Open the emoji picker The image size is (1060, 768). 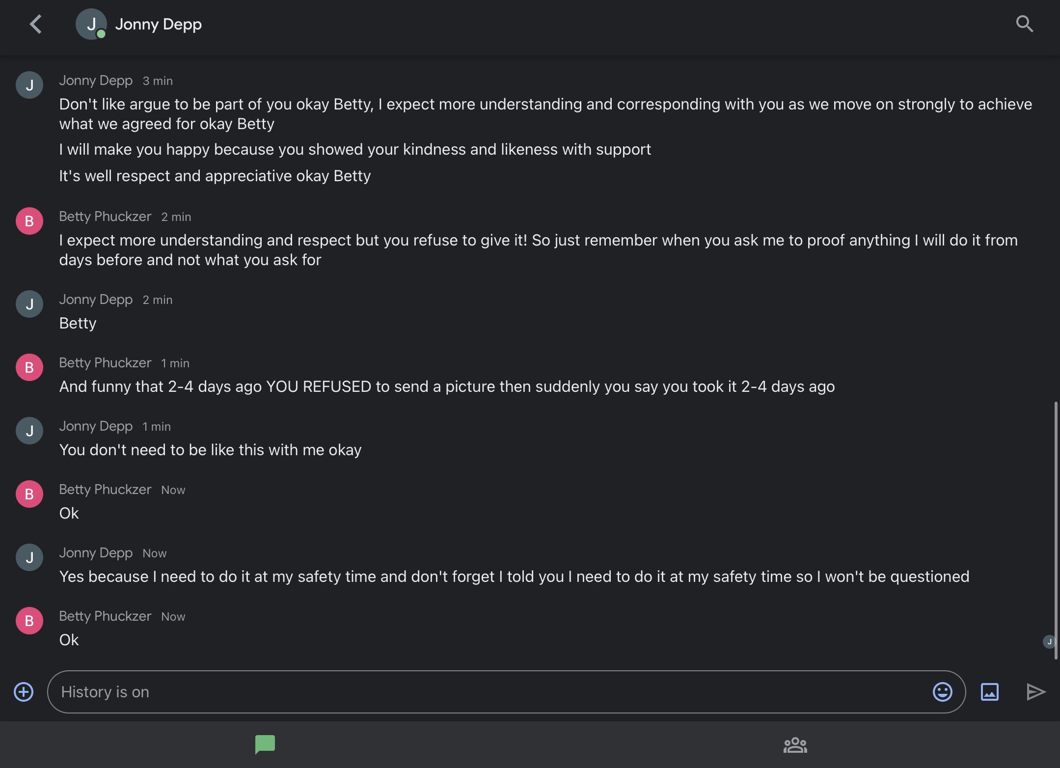tap(942, 692)
